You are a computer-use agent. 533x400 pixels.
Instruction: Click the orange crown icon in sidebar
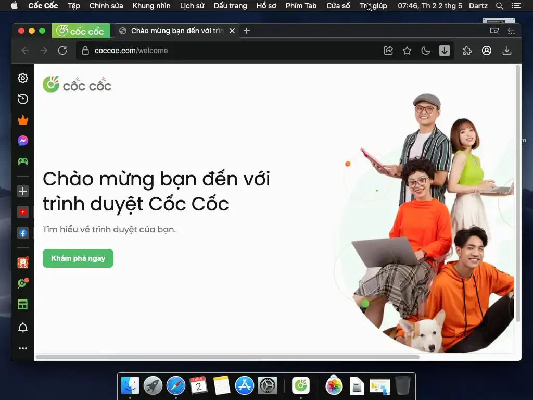point(23,120)
